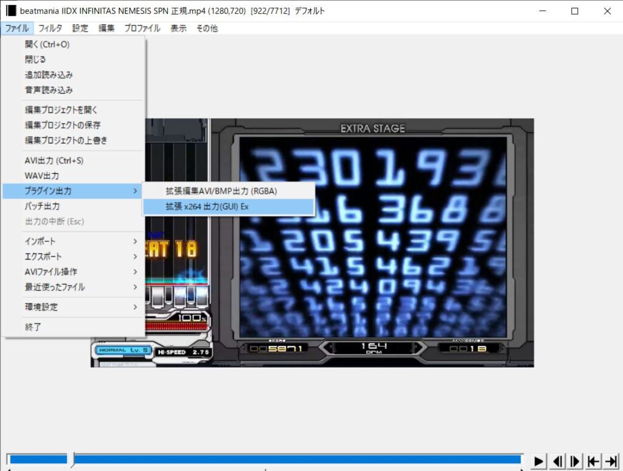The image size is (623, 471).
Task: Select 終了 to exit
Action: point(74,327)
